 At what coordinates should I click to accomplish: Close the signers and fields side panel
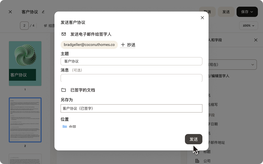(256, 40)
